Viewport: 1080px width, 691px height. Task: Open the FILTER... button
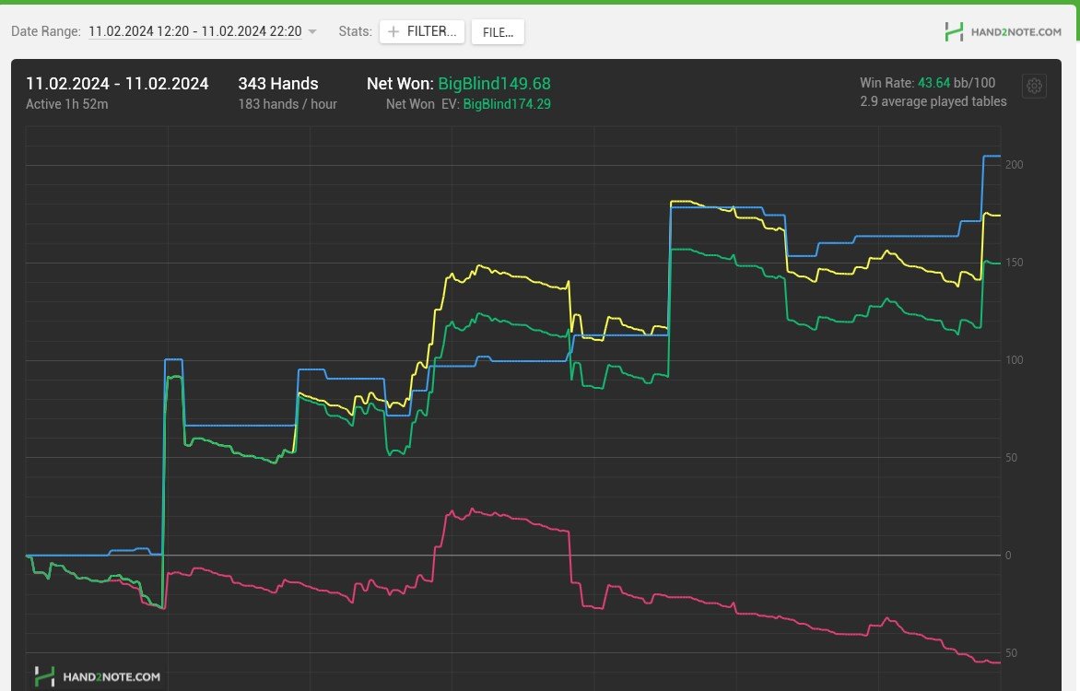point(421,31)
